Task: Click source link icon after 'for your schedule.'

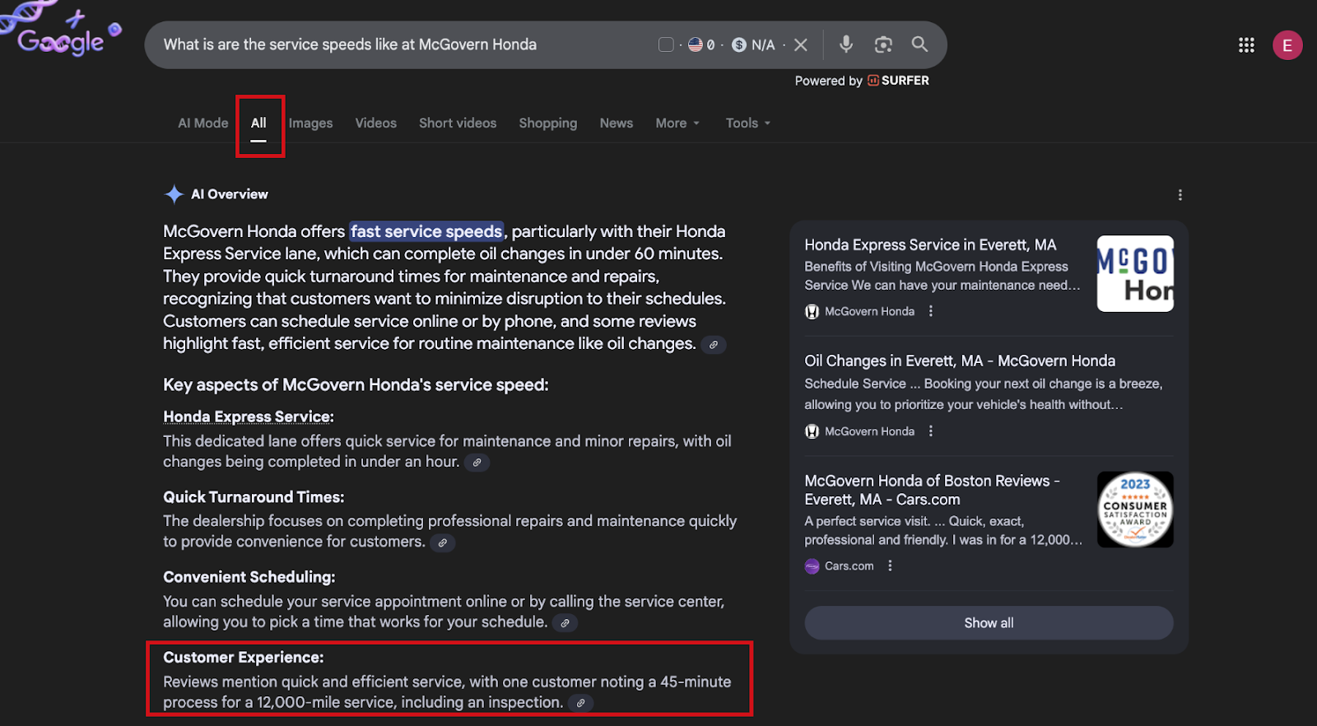Action: pos(565,623)
